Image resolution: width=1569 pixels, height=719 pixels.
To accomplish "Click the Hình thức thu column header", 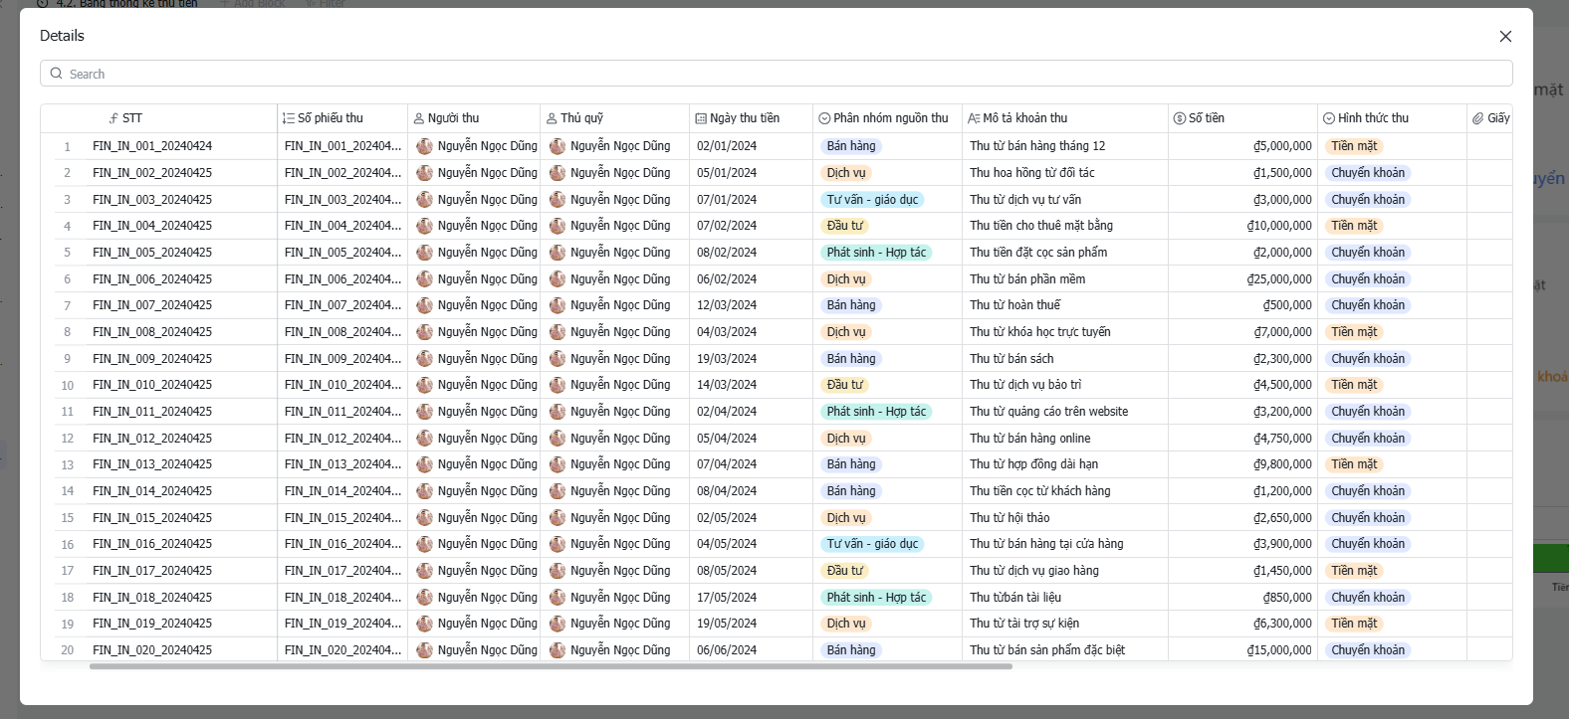I will [x=1392, y=118].
